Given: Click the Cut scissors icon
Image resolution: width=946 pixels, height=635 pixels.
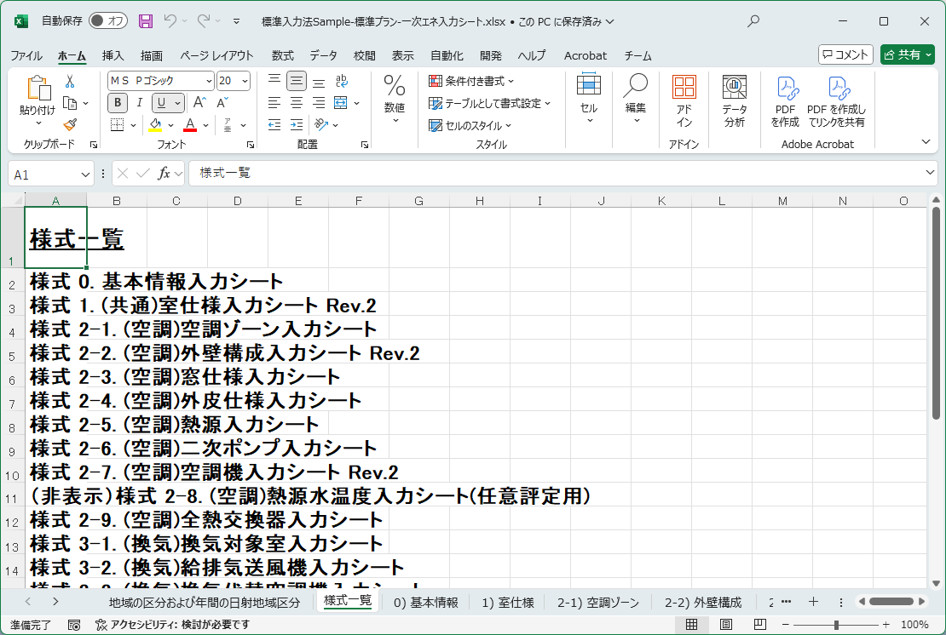Looking at the screenshot, I should 70,81.
